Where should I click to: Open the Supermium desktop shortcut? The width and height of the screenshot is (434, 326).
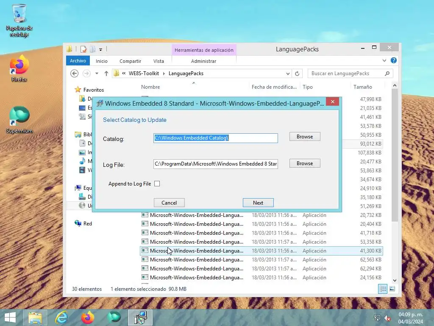19,120
